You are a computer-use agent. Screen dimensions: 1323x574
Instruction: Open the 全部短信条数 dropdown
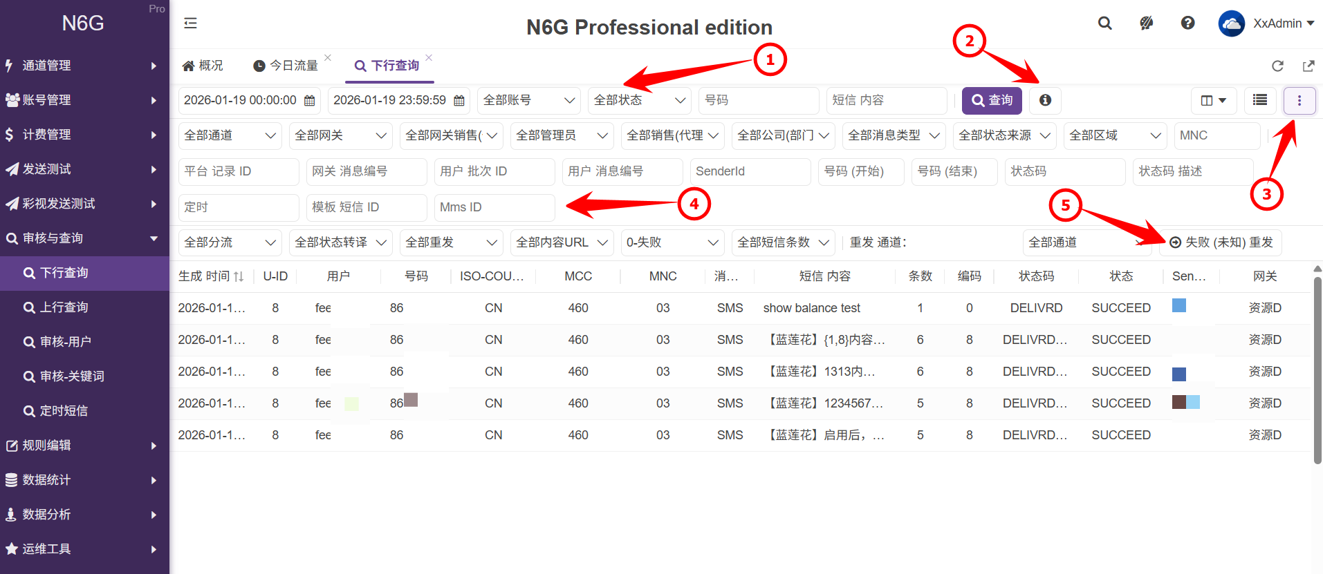click(784, 243)
